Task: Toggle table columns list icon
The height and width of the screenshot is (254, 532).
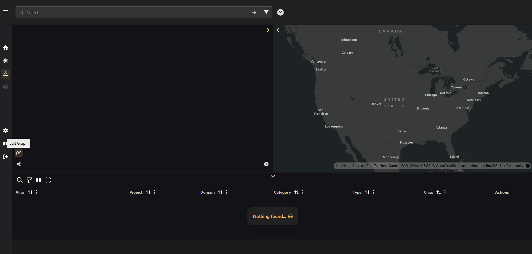Action: (x=39, y=180)
